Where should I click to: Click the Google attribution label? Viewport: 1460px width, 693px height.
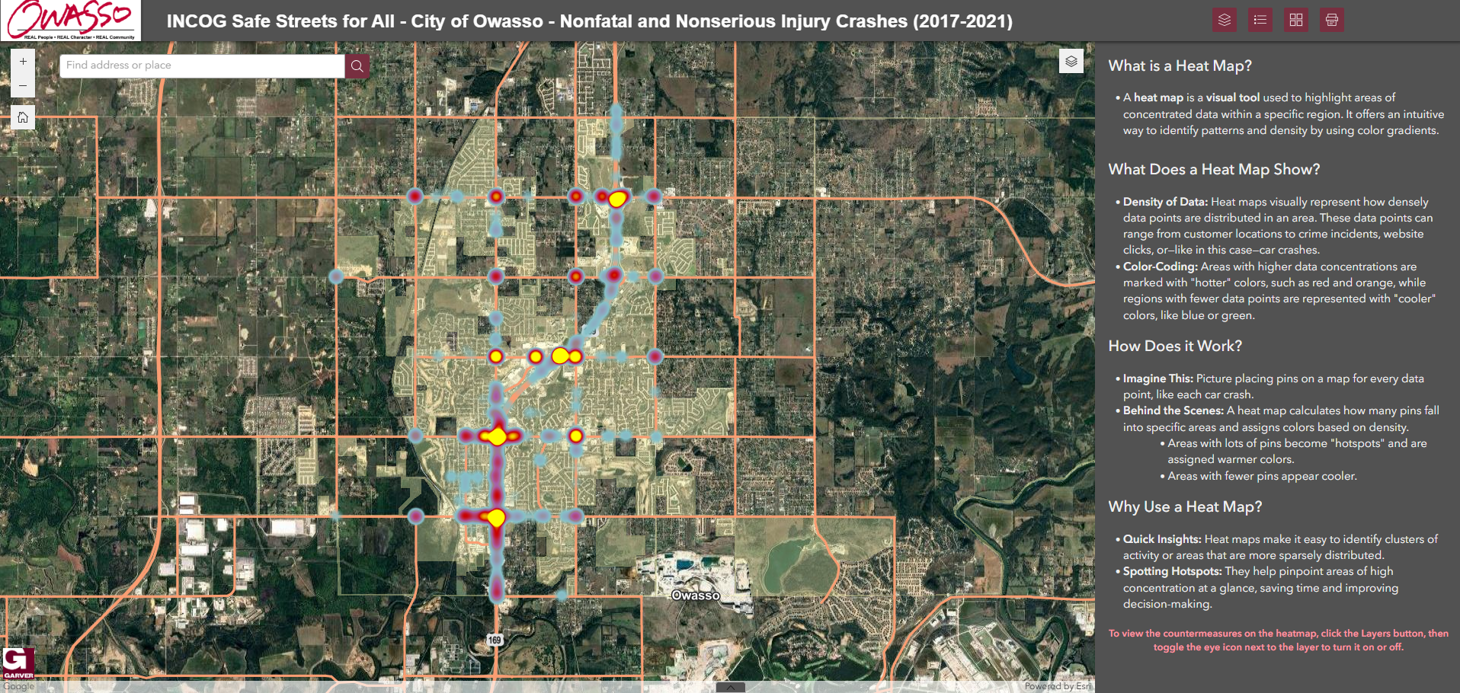[18, 687]
